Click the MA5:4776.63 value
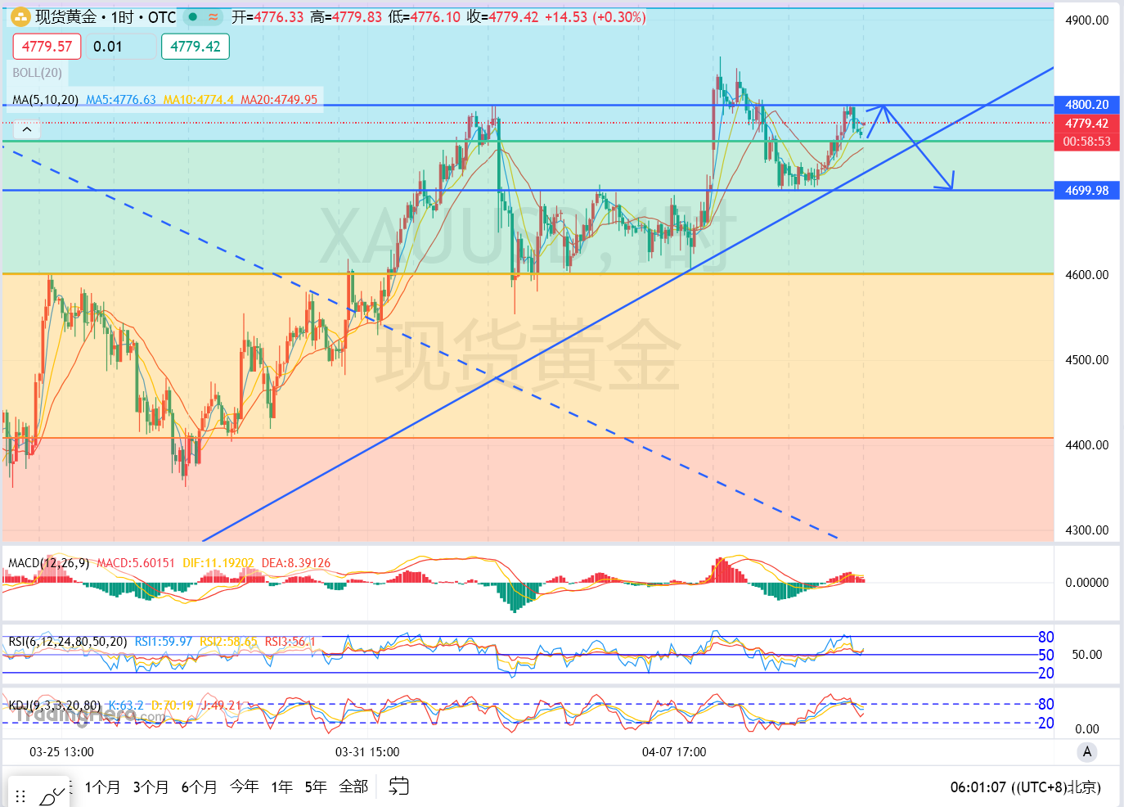The height and width of the screenshot is (807, 1124). (121, 100)
